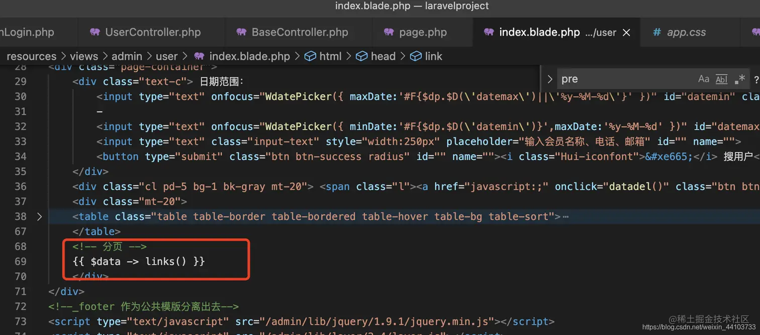Click the "_footer 作为公共模版分离出去" comment
760x335 pixels.
coord(143,306)
